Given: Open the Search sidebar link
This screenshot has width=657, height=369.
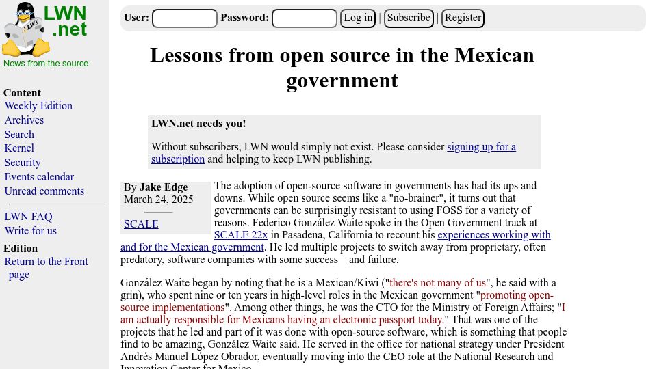Looking at the screenshot, I should coord(19,135).
